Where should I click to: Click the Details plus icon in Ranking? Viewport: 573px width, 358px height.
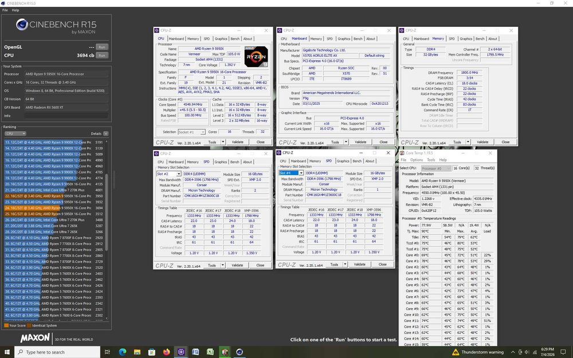(105, 133)
